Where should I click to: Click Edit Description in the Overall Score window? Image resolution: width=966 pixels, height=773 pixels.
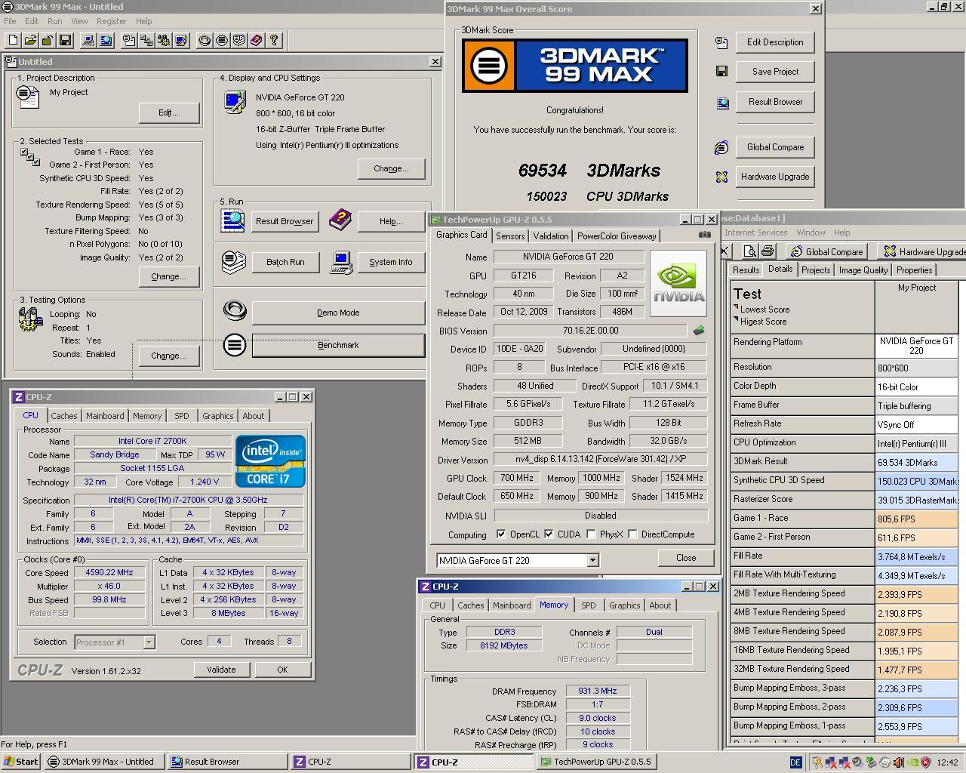(775, 42)
